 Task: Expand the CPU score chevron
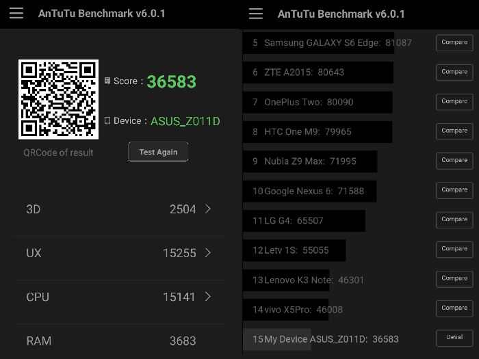point(208,296)
